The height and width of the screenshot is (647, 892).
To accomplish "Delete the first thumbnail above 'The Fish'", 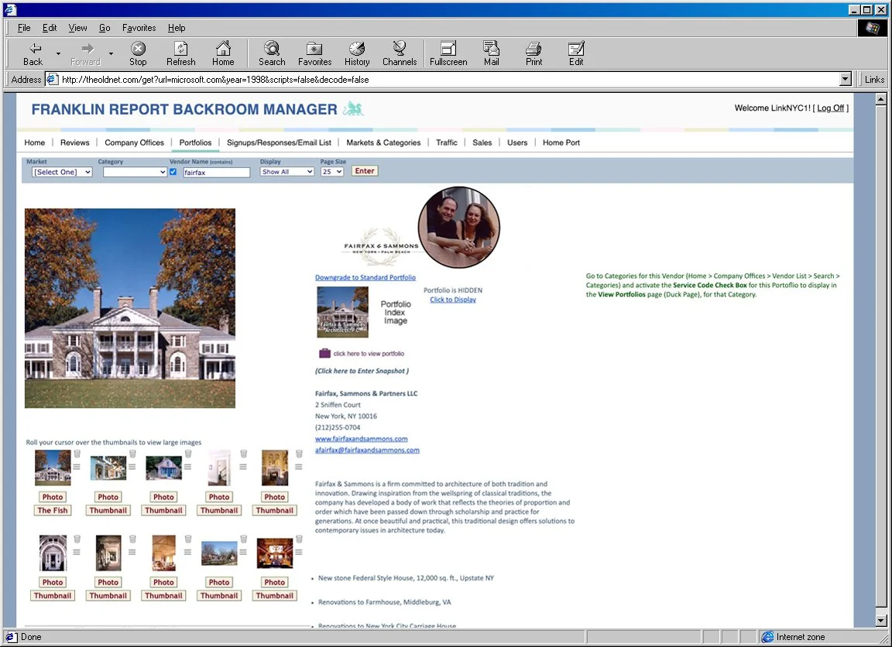I will 77,454.
